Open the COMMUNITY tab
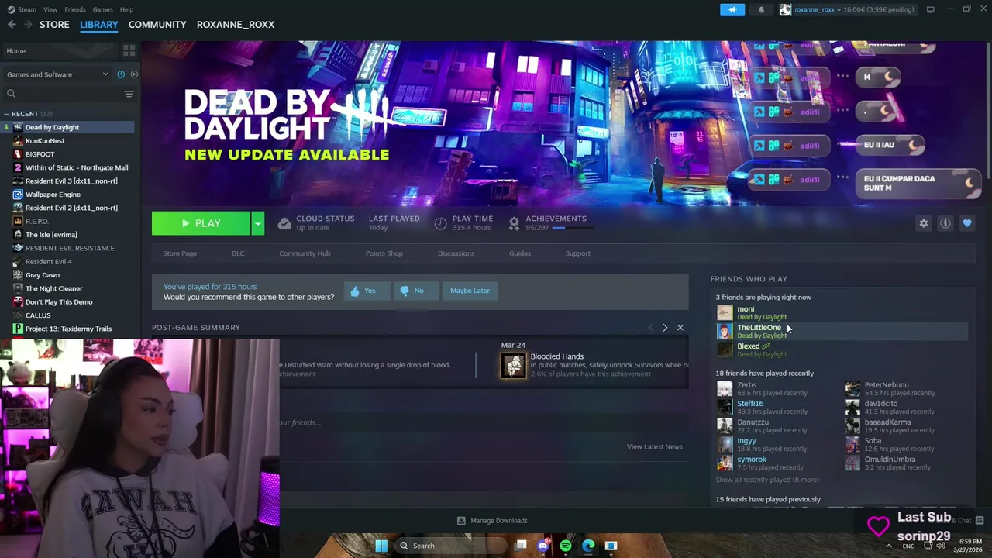Viewport: 992px width, 558px height. click(x=157, y=25)
